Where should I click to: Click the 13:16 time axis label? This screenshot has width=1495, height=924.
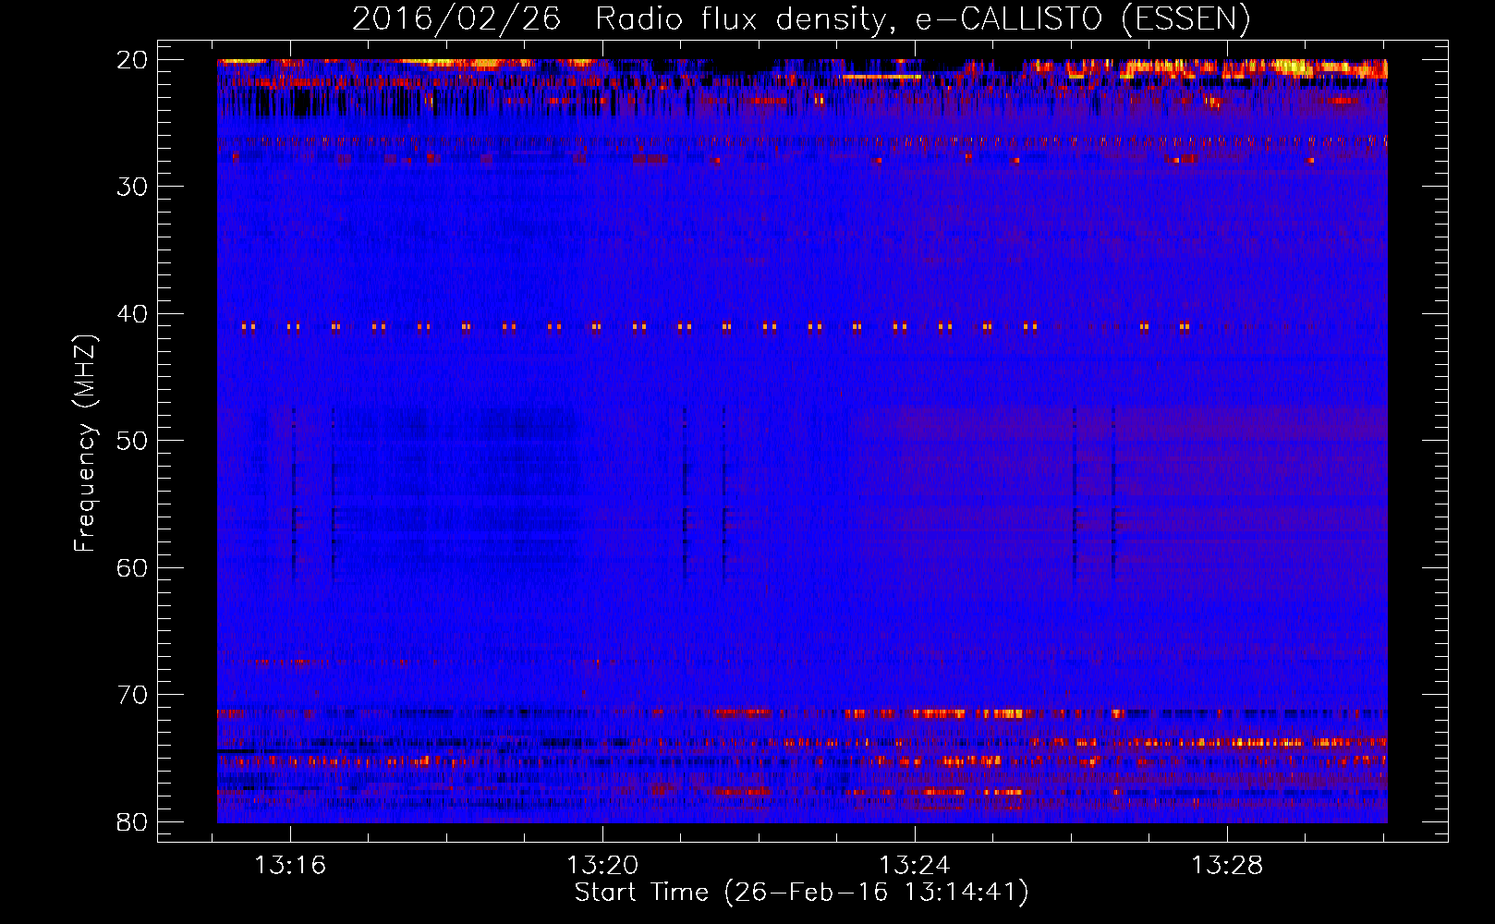click(290, 866)
